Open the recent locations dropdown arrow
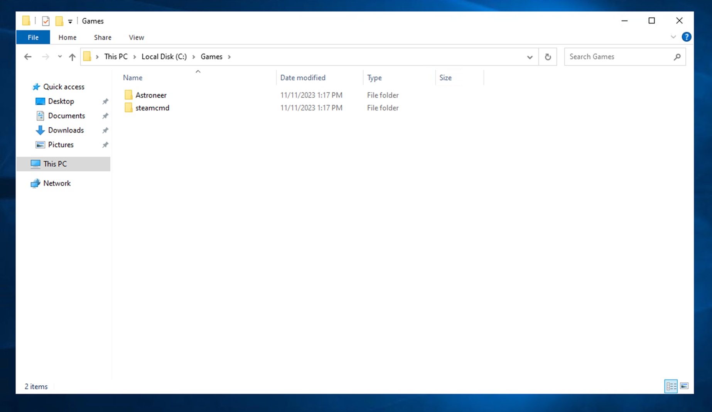 [x=60, y=57]
